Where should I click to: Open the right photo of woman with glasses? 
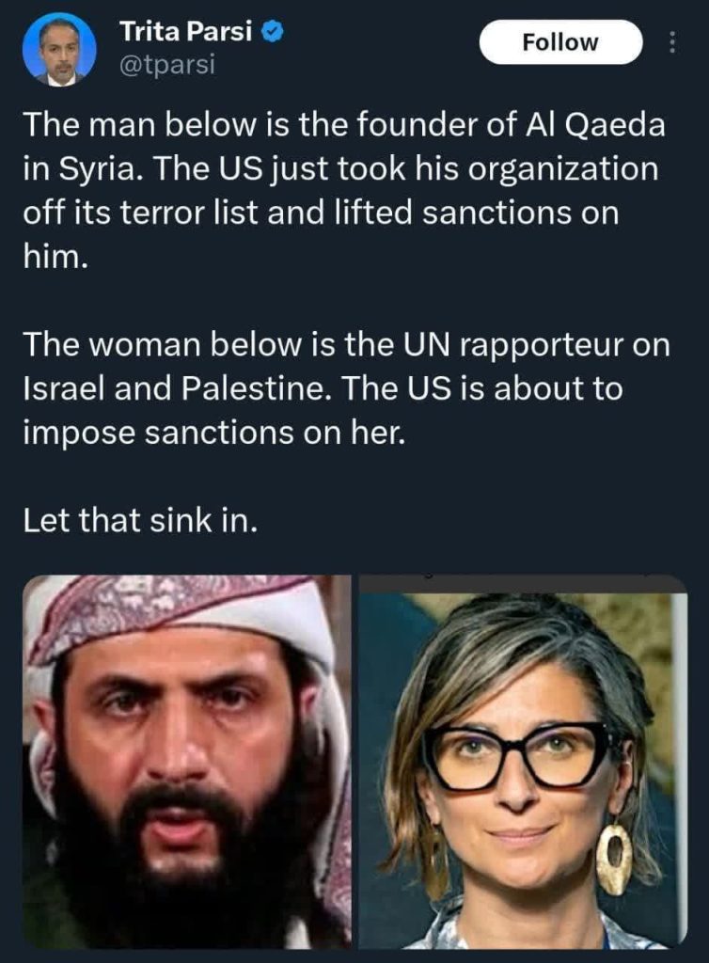pos(523,762)
